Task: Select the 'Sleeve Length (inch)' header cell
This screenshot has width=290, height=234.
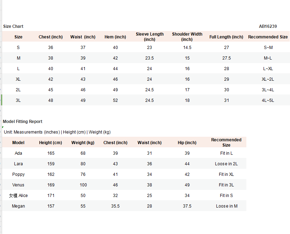Action: [150, 37]
